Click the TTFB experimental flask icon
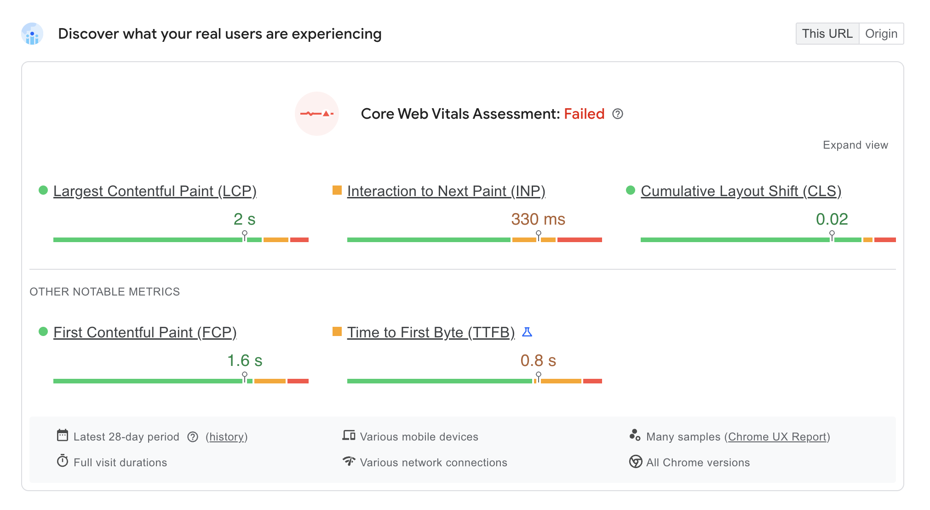Screen dimensions: 930x510 coord(527,332)
